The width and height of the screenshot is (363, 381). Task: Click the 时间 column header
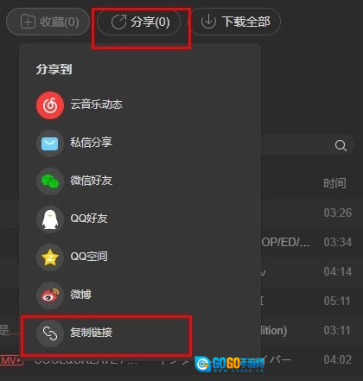(x=334, y=183)
